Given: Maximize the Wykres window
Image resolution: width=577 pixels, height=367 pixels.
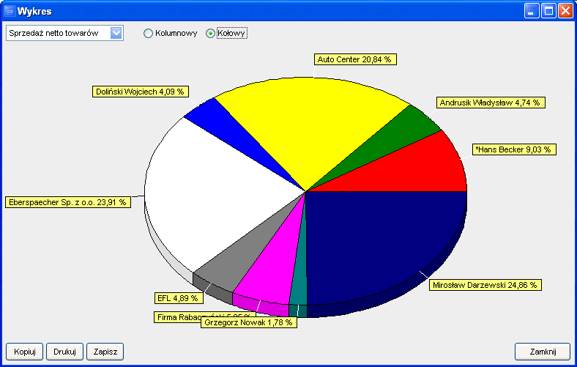Looking at the screenshot, I should coord(548,11).
